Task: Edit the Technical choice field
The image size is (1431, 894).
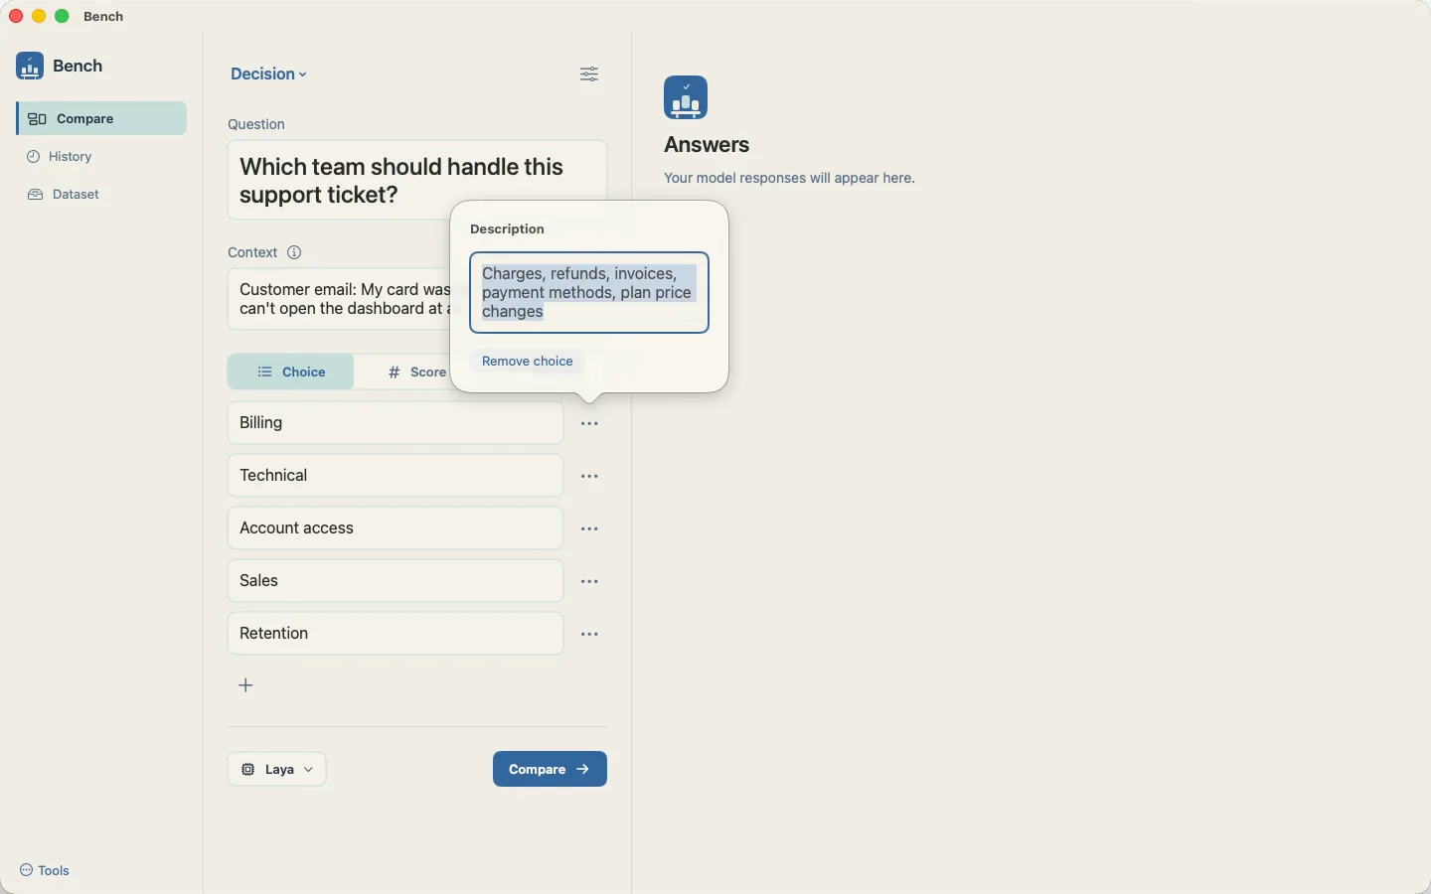Action: click(396, 476)
